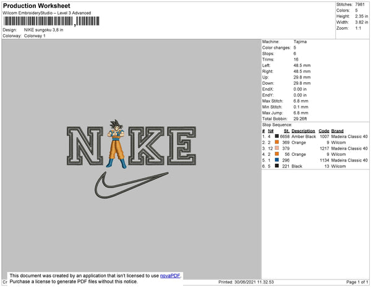Click the thread code 1134
The image size is (371, 287).
pos(325,160)
